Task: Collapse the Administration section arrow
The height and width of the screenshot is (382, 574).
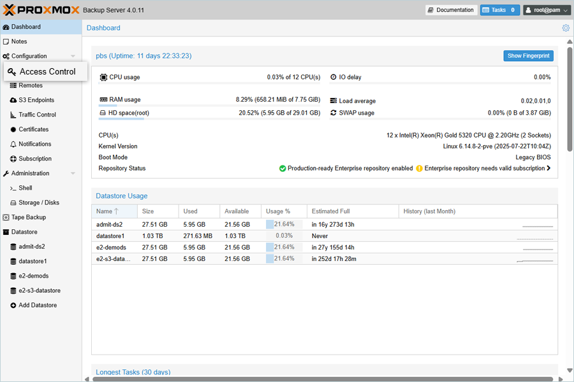Action: [x=73, y=174]
